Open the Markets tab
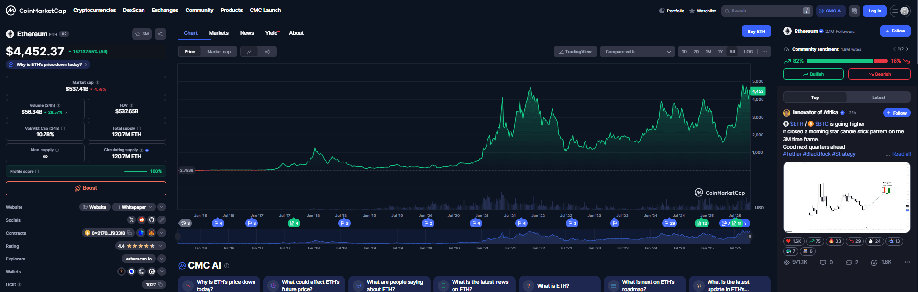Image resolution: width=918 pixels, height=292 pixels. (219, 33)
